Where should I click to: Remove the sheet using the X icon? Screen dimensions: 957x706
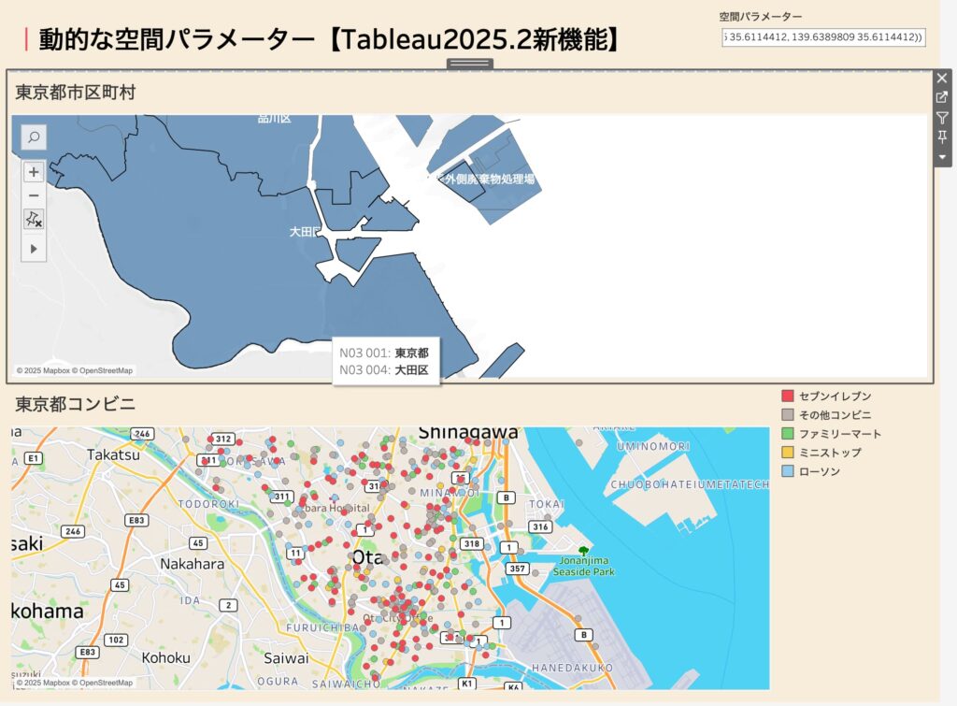pyautogui.click(x=942, y=79)
